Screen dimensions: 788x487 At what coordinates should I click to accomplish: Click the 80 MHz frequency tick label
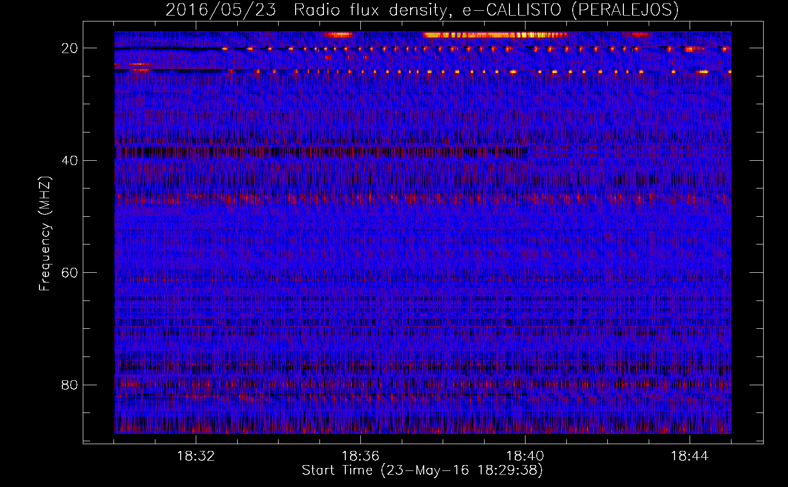(x=70, y=385)
